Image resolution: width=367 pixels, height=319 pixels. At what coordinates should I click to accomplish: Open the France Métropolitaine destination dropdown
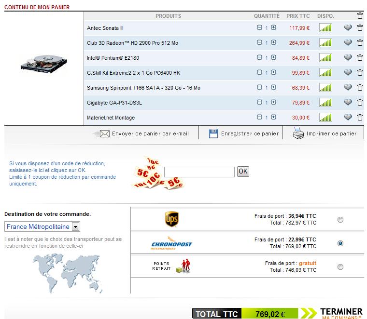[42, 226]
